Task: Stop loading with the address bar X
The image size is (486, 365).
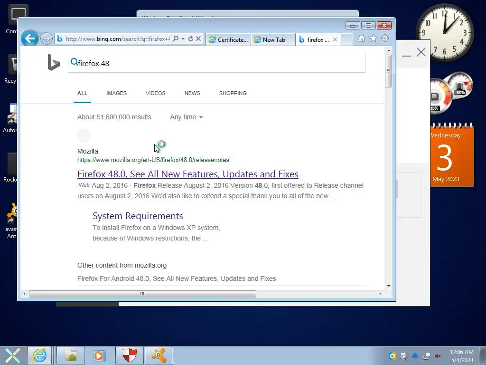Action: click(x=198, y=39)
